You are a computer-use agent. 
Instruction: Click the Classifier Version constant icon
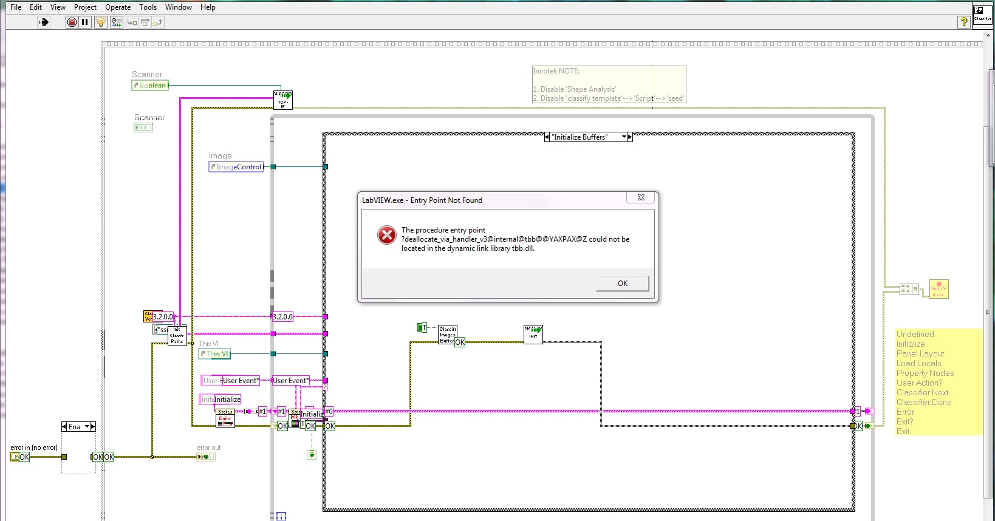coord(148,316)
